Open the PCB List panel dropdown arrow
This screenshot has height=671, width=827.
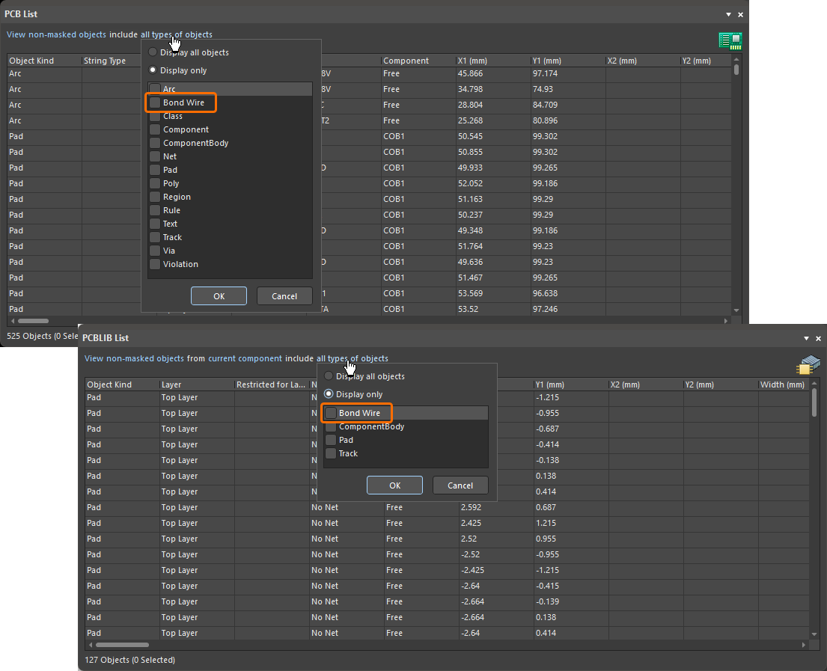tap(729, 14)
